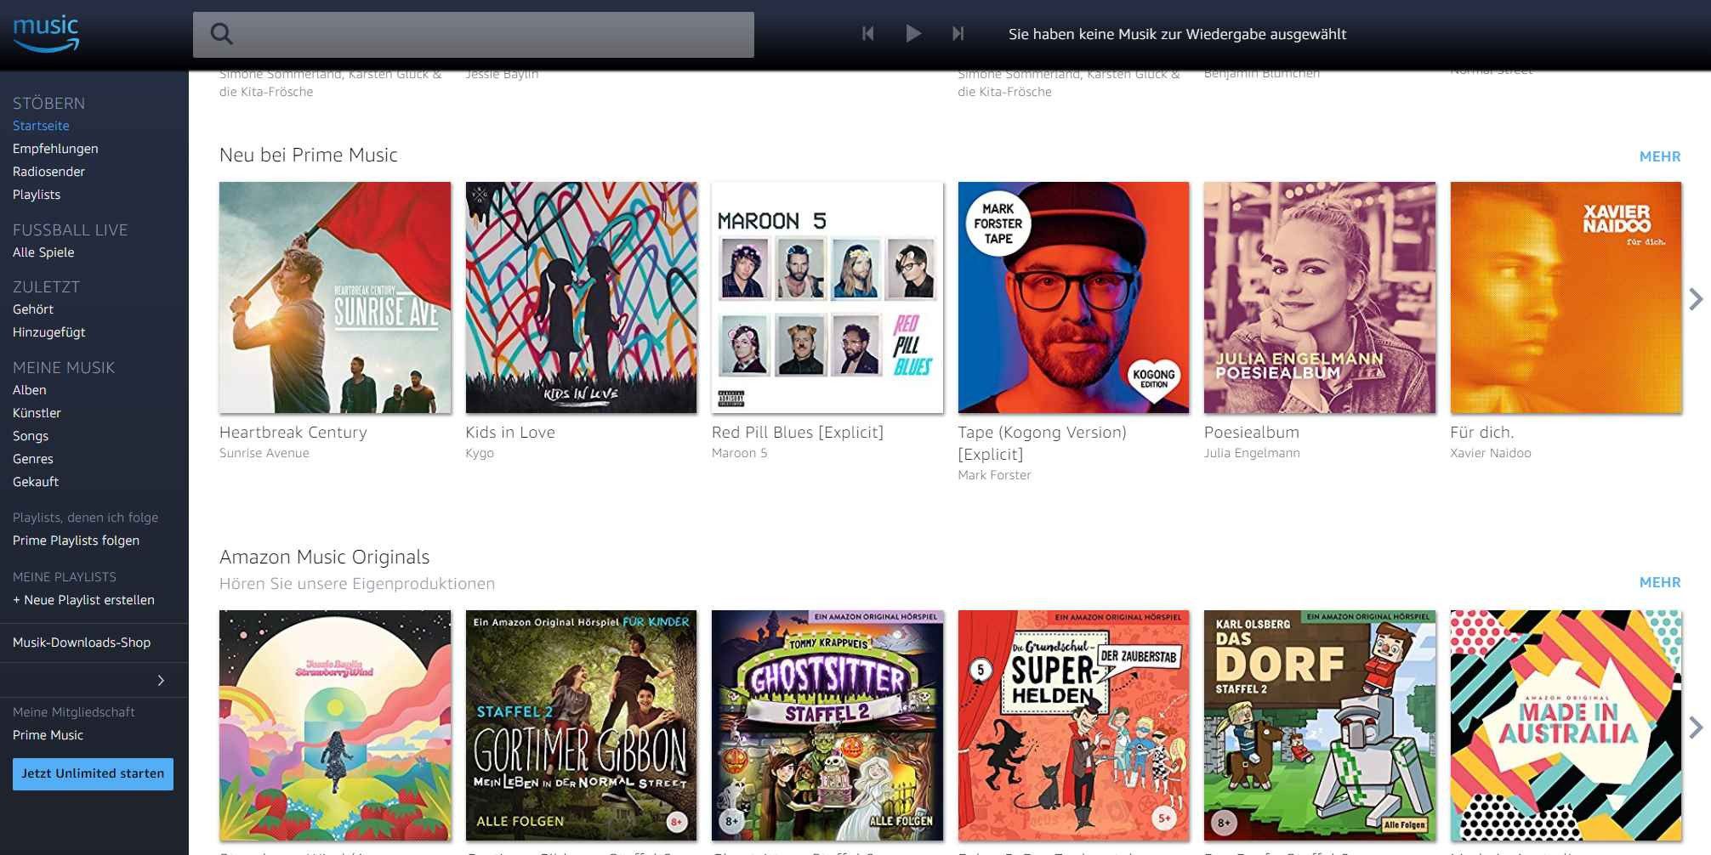Screen dimensions: 1711x855
Task: Click Xavier Naidoo artist name
Action: (x=1491, y=453)
